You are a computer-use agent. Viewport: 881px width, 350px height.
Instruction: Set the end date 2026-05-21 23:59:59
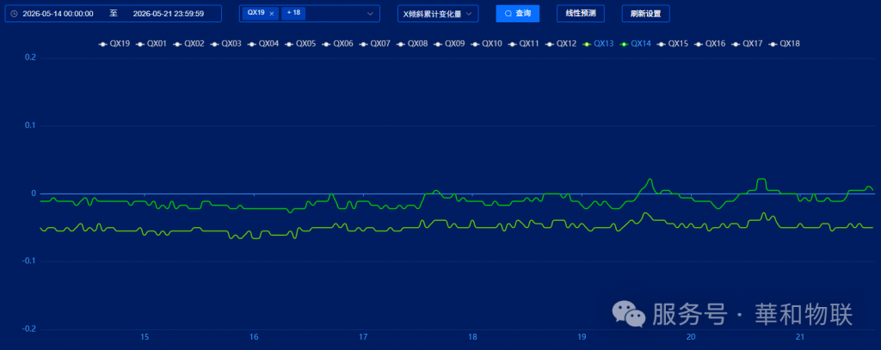coord(169,14)
